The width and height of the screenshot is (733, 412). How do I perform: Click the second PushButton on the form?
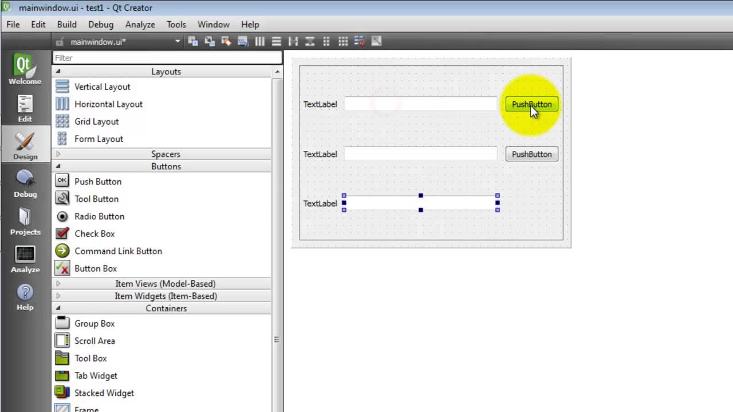click(531, 154)
